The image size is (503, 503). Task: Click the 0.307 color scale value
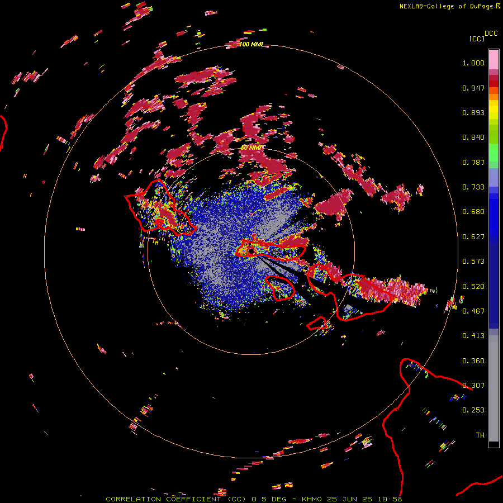(473, 386)
